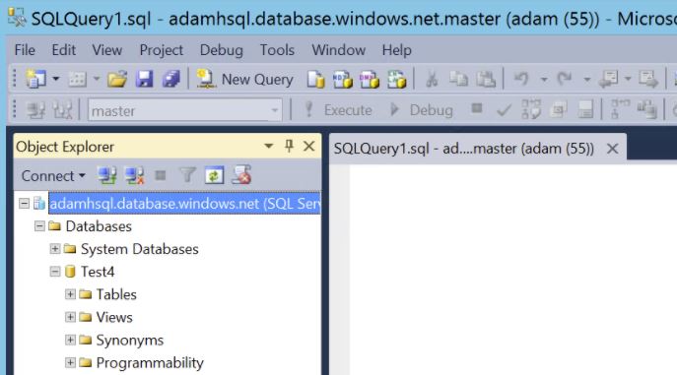The width and height of the screenshot is (677, 375).
Task: Click the Filter funnel icon
Action: pos(187,175)
